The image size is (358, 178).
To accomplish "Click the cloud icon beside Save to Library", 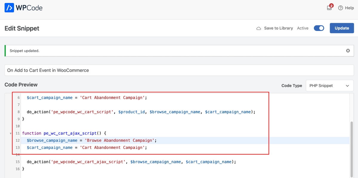I will (259, 28).
